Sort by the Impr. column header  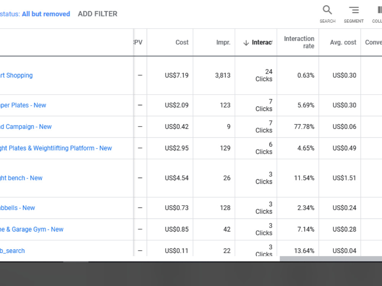[223, 42]
